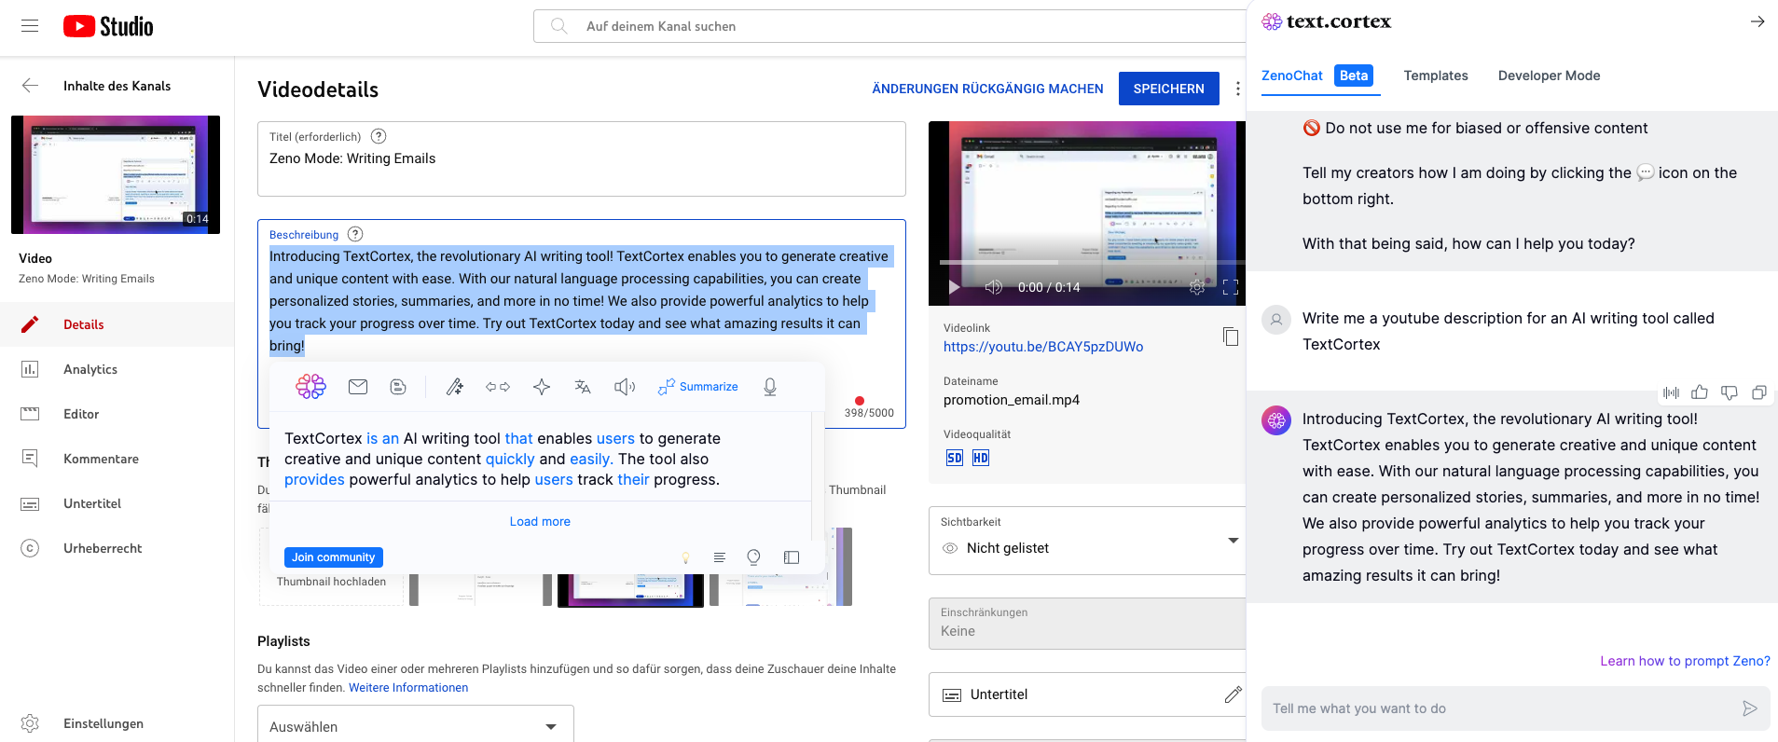The width and height of the screenshot is (1778, 742).
Task: Edit subtitles with the pencil icon
Action: click(1233, 694)
